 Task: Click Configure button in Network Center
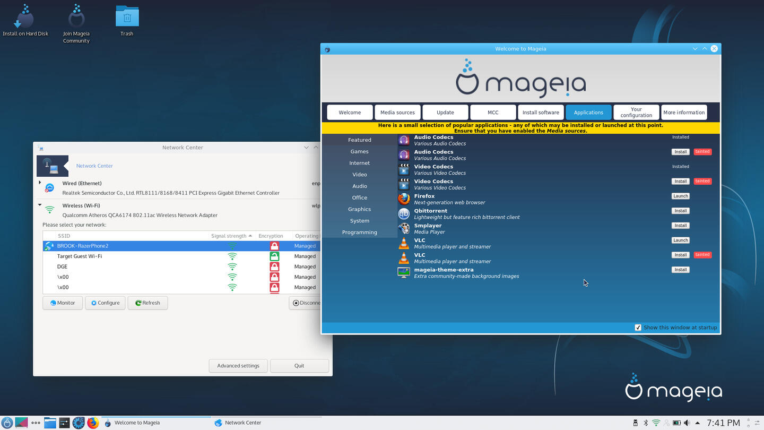coord(105,303)
